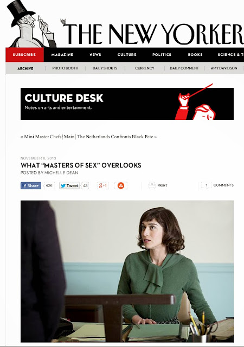Viewport: 244px width, 347px height.
Task: Follow the Mini Master Chefs link
Action: [42, 137]
